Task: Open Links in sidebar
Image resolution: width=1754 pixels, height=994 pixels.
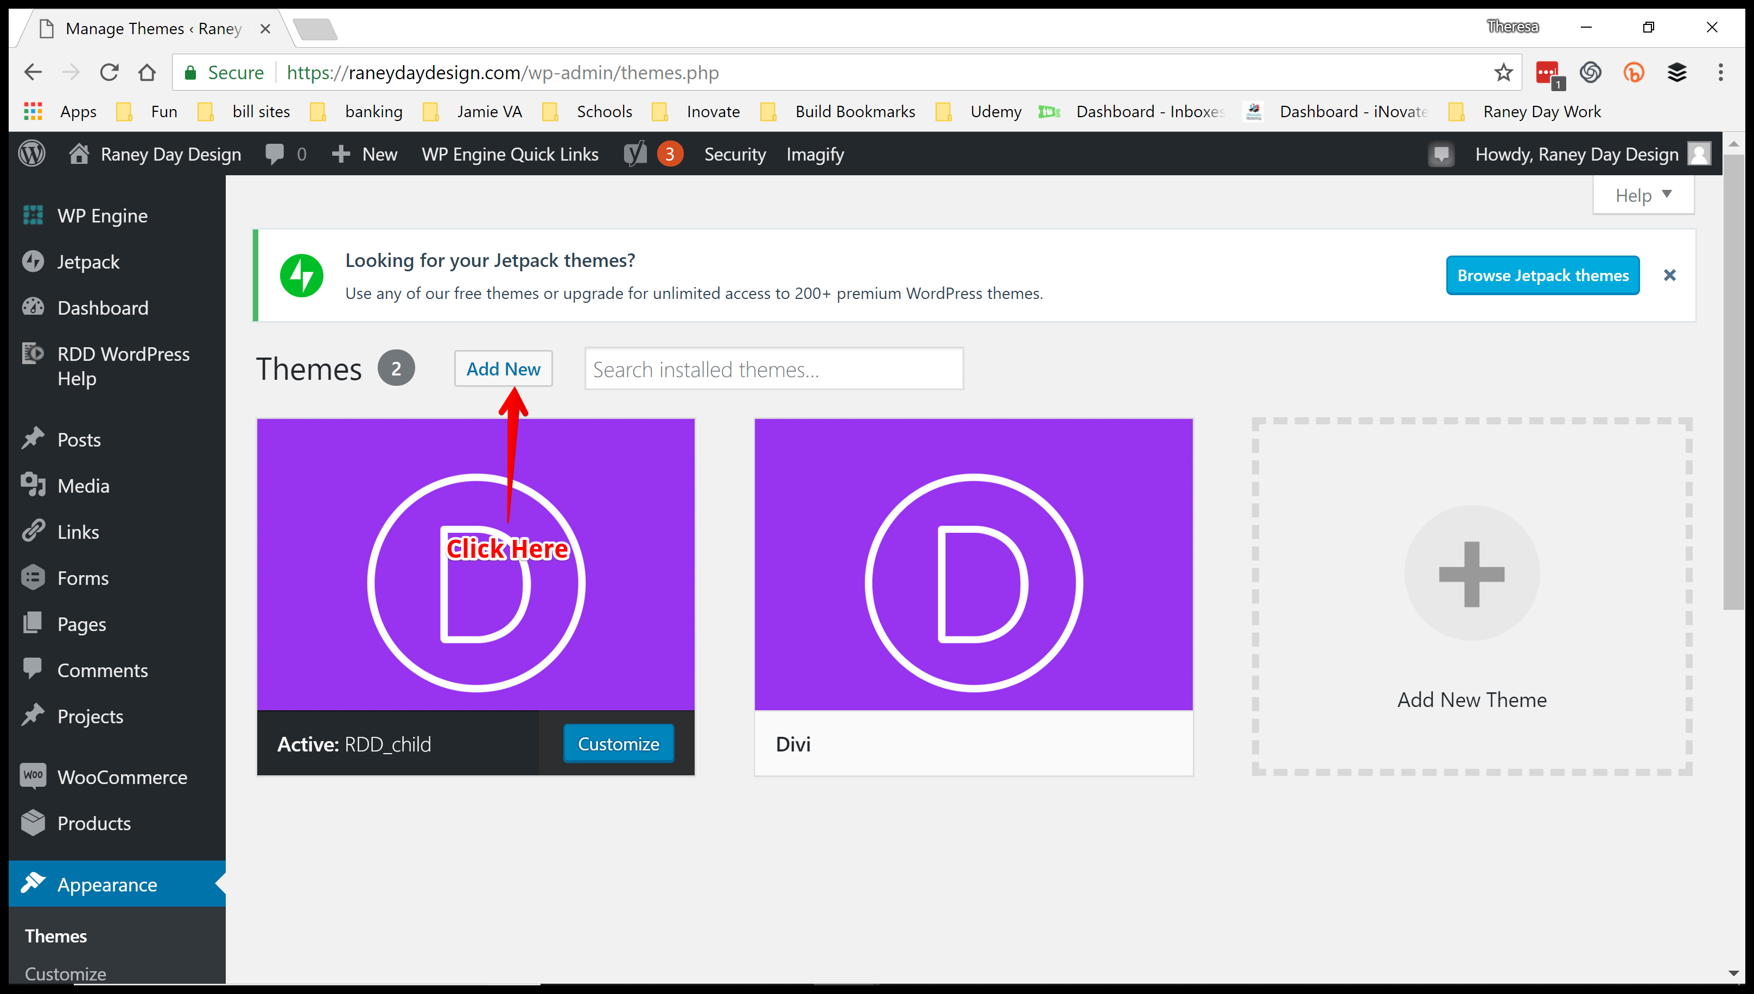Action: point(117,532)
